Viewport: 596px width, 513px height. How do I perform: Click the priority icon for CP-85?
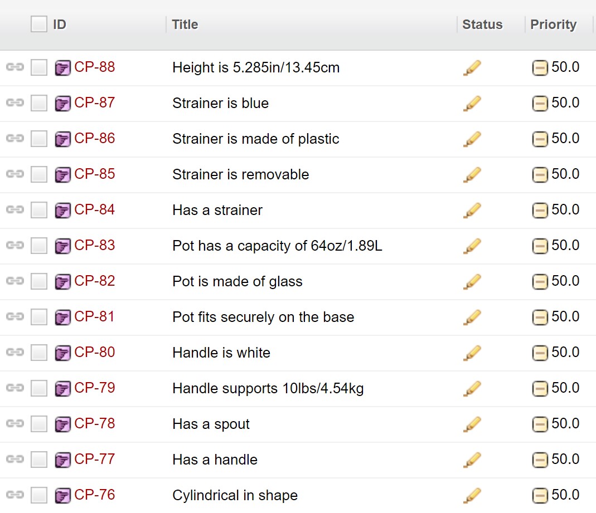point(540,175)
